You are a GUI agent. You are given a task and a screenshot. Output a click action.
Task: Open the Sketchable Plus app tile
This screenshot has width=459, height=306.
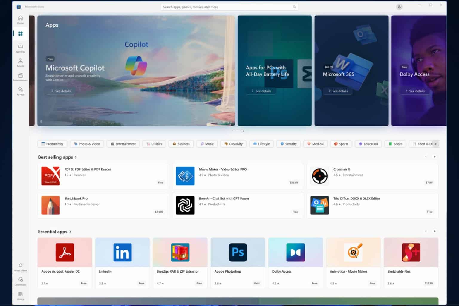[411, 263]
